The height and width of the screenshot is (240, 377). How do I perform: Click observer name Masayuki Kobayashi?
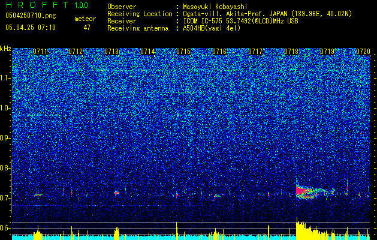pos(215,7)
